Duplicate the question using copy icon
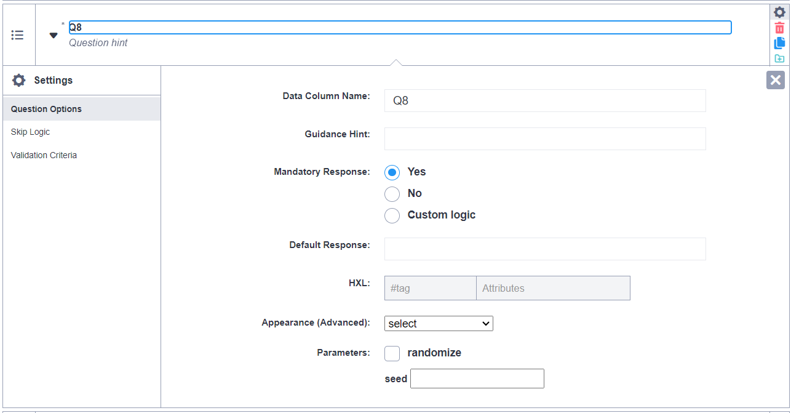791x413 pixels. click(x=779, y=43)
